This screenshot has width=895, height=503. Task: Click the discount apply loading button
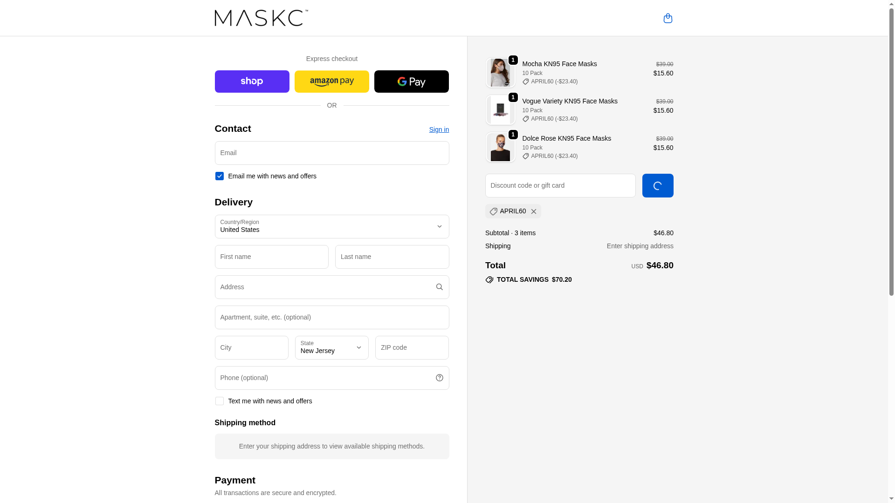(x=657, y=185)
